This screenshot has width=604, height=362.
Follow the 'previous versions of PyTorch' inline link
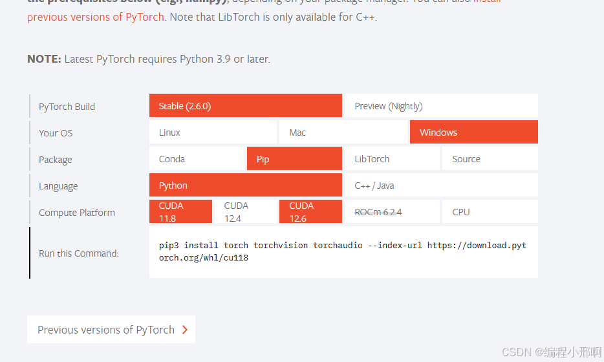pyautogui.click(x=96, y=17)
